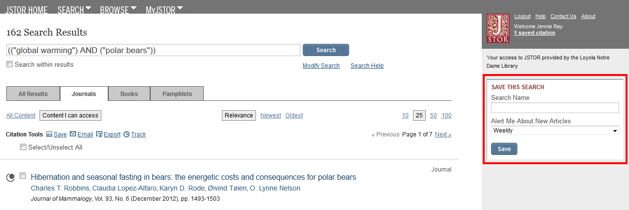Click the access indicator icon beside Hibernation result
The height and width of the screenshot is (210, 629).
(x=11, y=178)
